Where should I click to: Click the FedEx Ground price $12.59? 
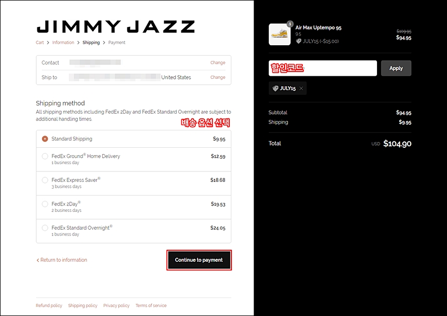218,156
